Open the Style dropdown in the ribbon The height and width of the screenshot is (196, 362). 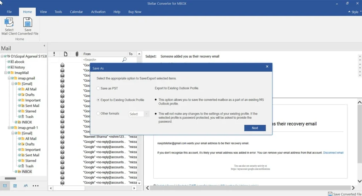click(x=356, y=12)
